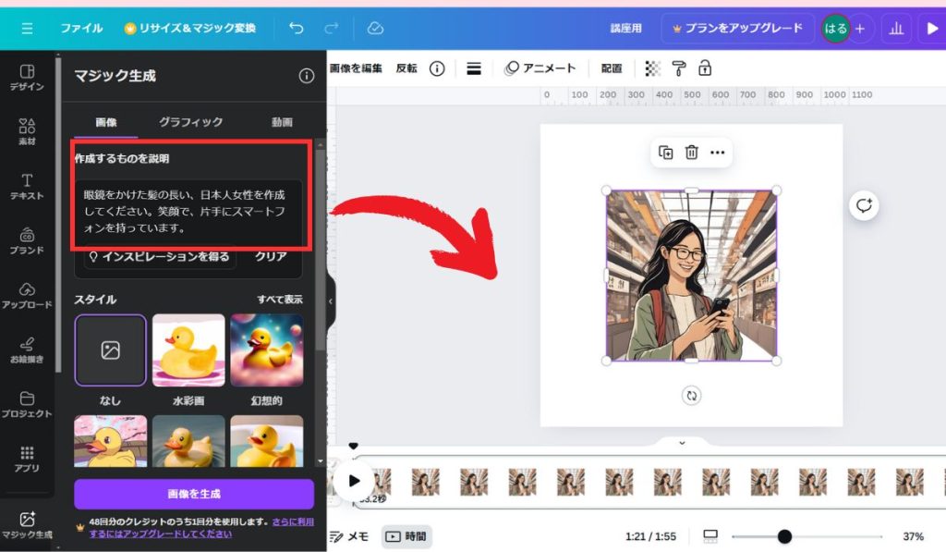Open the transparency checkerboard icon
Image resolution: width=946 pixels, height=552 pixels.
[653, 68]
